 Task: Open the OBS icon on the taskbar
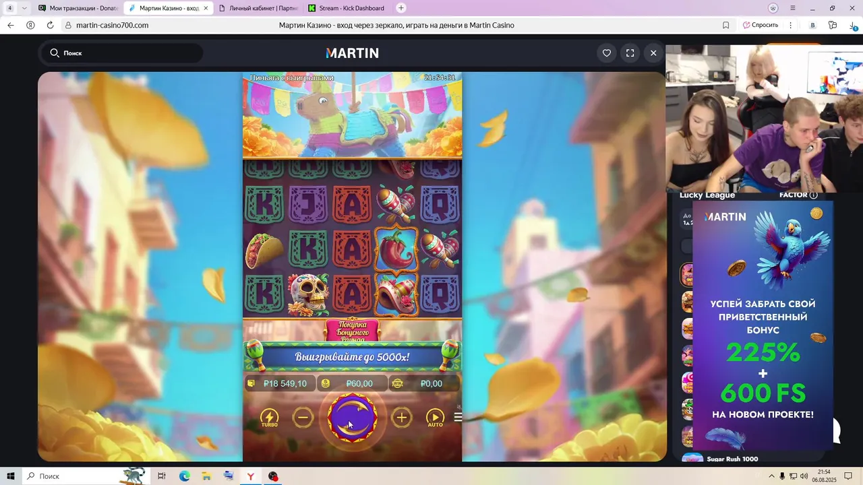click(x=272, y=476)
